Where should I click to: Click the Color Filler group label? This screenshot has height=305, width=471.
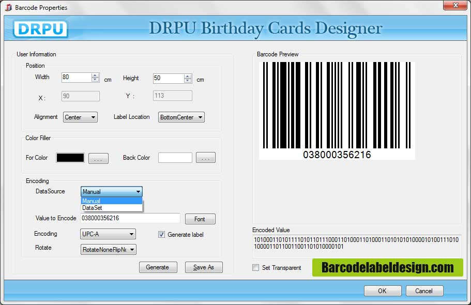click(x=38, y=138)
